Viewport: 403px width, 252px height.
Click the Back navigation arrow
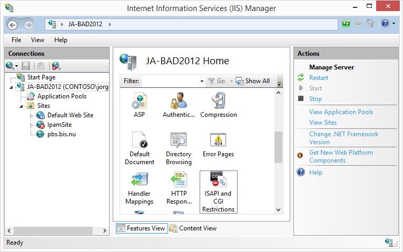point(12,25)
